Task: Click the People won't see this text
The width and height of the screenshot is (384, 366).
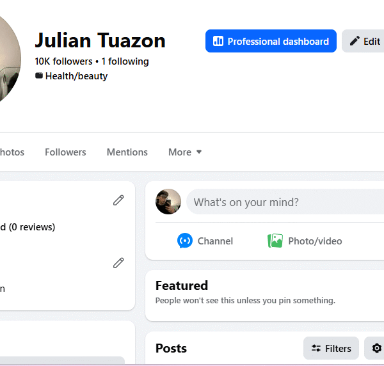Action: pos(245,300)
